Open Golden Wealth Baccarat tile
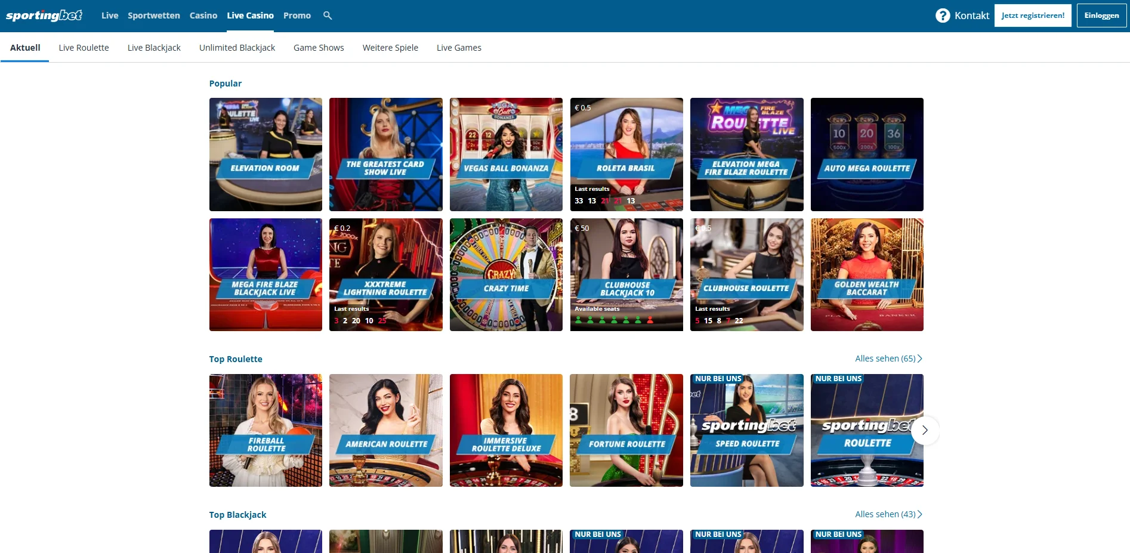Viewport: 1130px width, 553px height. click(x=867, y=274)
